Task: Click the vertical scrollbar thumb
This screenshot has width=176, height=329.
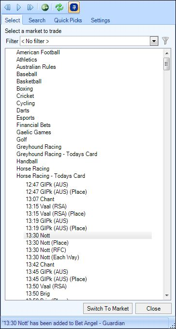Action: pos(167,63)
